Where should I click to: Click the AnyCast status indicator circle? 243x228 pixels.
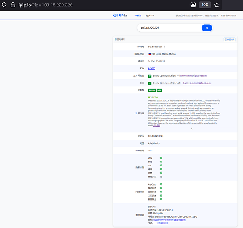click(x=161, y=184)
